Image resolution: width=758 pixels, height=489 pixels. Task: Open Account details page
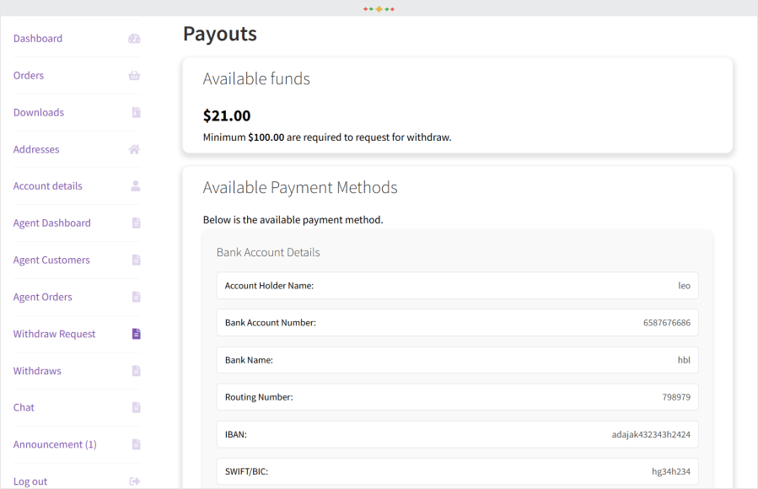coord(48,186)
